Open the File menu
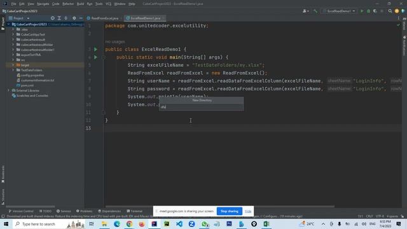The image size is (407, 229). pos(13,4)
